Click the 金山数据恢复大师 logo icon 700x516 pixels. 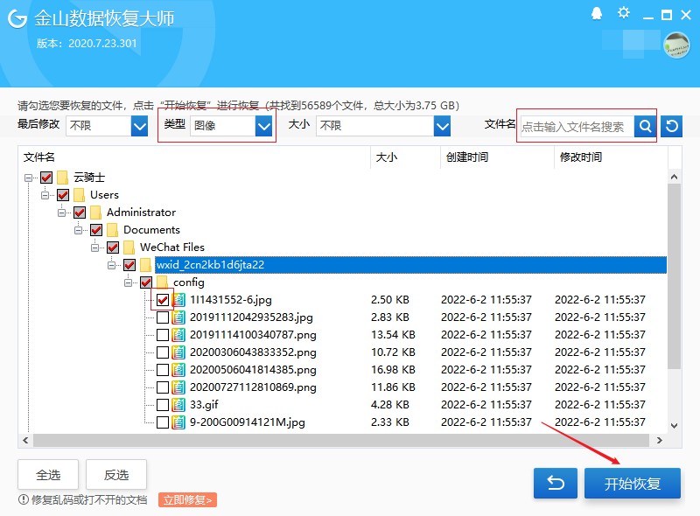16,18
